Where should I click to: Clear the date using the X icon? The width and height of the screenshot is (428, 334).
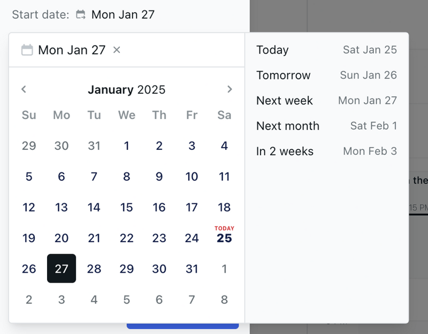[116, 50]
